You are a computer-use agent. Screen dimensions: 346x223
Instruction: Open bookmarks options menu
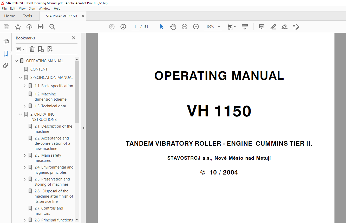tap(20, 49)
